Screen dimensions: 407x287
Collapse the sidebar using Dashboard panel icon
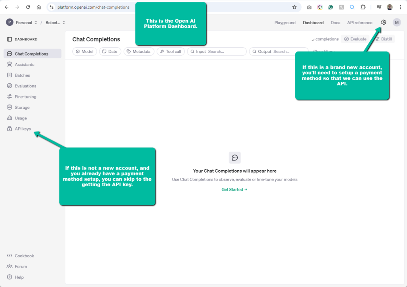pyautogui.click(x=10, y=39)
